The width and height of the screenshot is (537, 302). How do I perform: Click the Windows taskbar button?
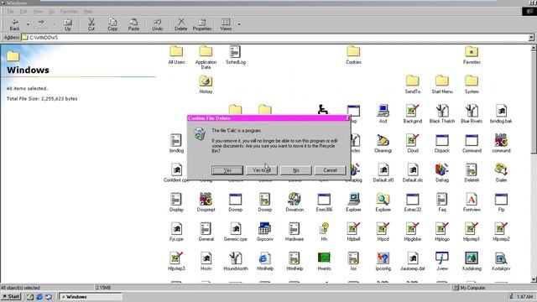click(91, 296)
